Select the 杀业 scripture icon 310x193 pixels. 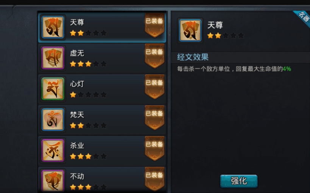point(53,150)
